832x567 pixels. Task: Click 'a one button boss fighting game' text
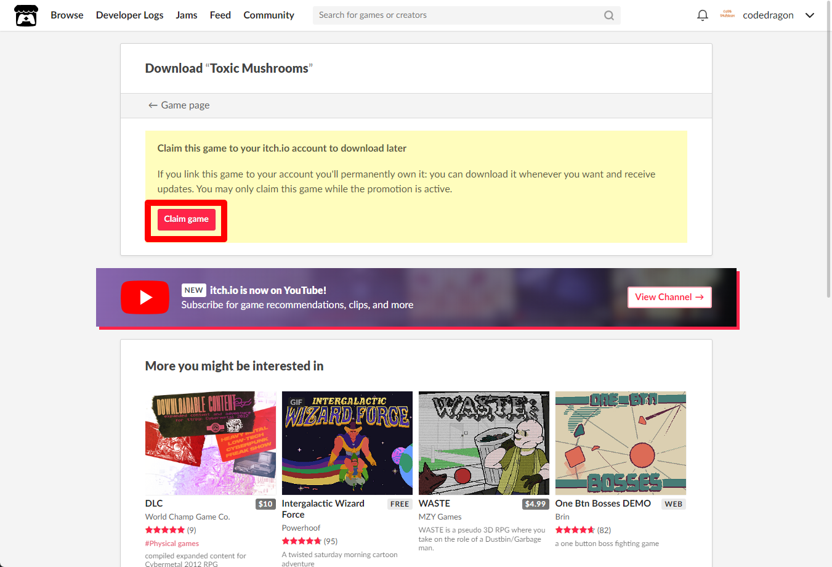607,544
